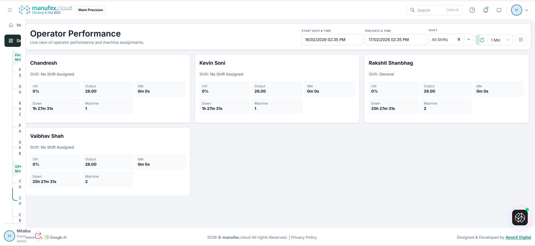Click the End Date & Time field
535x246 pixels.
[395, 40]
